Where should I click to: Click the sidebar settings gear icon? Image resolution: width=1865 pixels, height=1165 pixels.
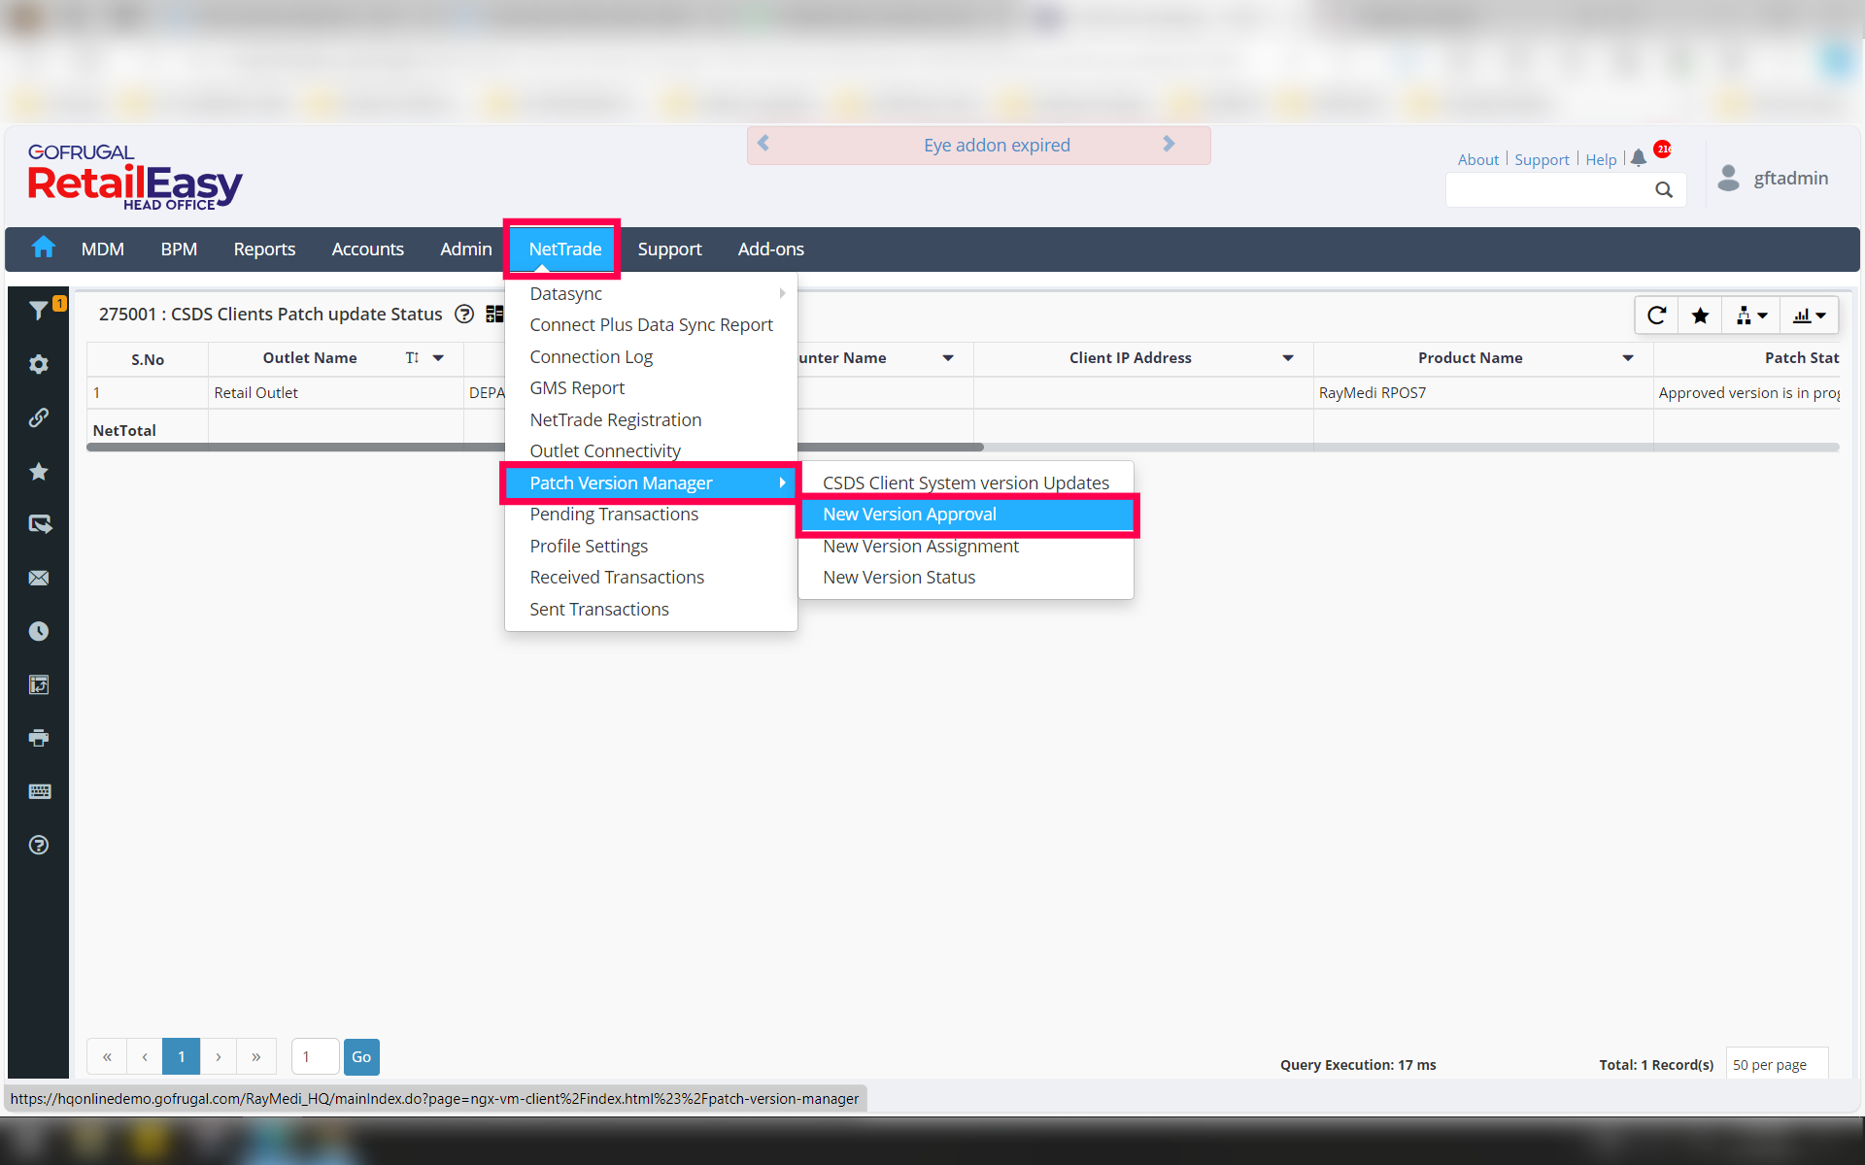pyautogui.click(x=39, y=364)
